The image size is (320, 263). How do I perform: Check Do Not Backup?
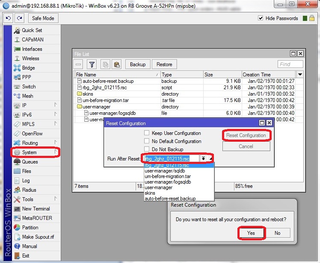pyautogui.click(x=147, y=149)
